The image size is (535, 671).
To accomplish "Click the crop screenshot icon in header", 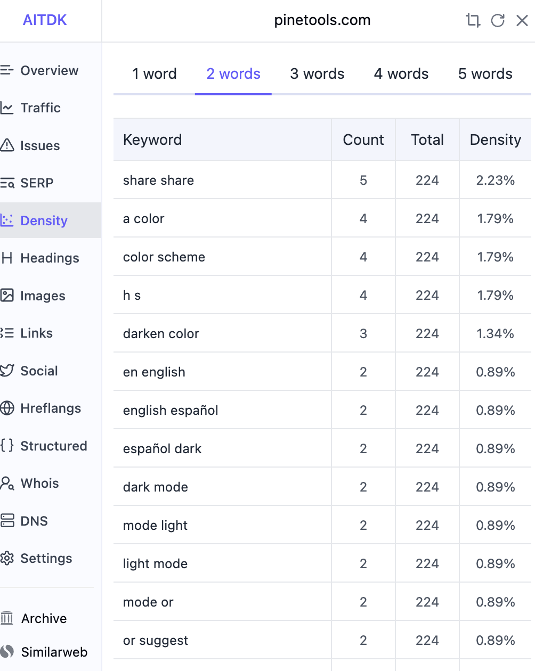I will [x=473, y=20].
